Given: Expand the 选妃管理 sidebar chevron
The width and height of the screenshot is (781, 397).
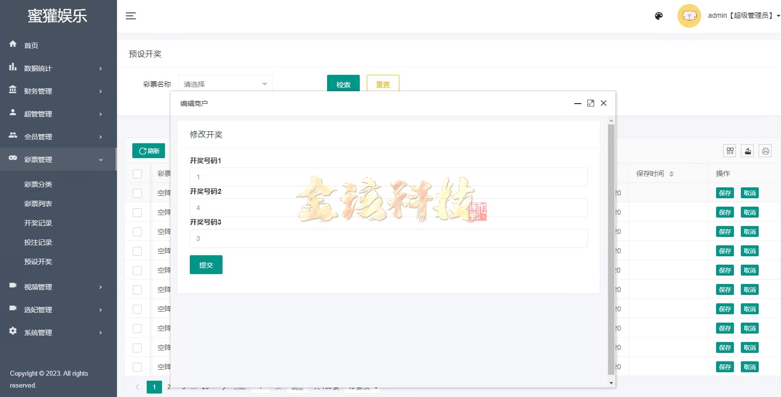Looking at the screenshot, I should click(101, 310).
